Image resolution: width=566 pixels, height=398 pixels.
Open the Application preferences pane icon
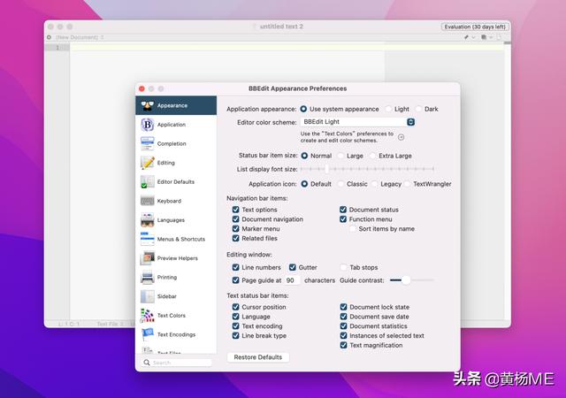coord(147,125)
